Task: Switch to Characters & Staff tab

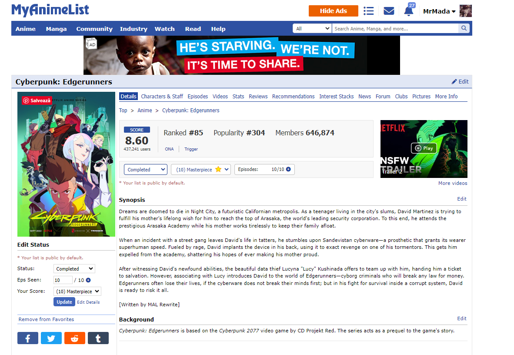Action: coord(162,97)
